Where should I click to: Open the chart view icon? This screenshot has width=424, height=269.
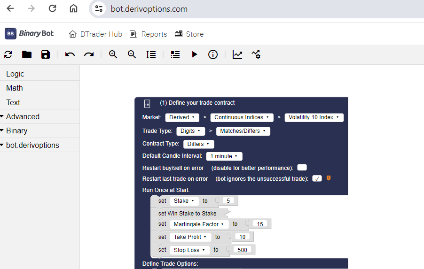237,54
